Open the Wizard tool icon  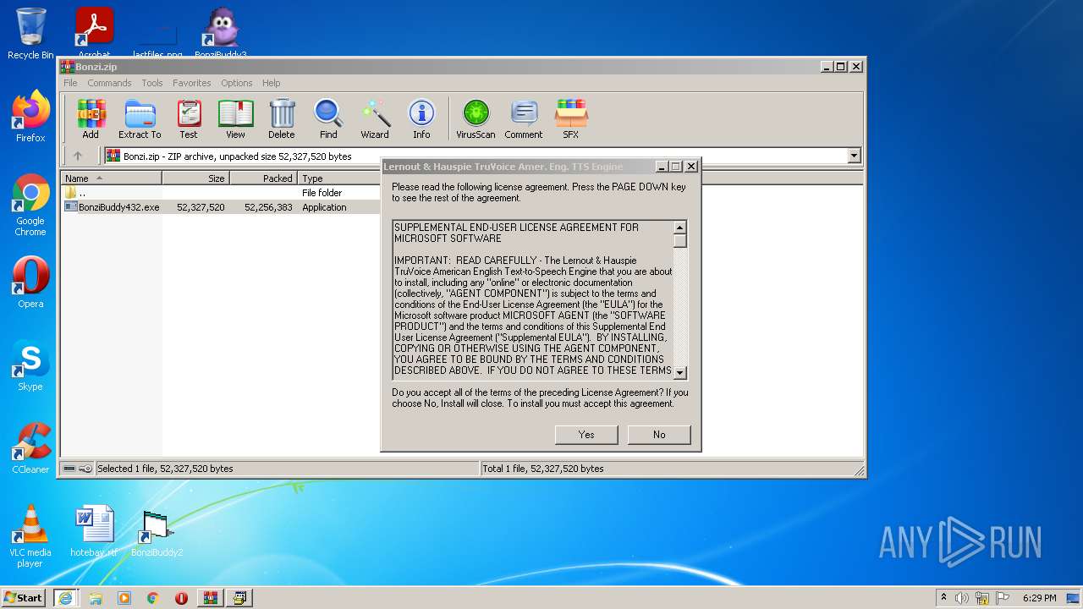pos(375,118)
